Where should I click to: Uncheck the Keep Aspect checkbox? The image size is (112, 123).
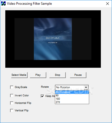point(42,96)
